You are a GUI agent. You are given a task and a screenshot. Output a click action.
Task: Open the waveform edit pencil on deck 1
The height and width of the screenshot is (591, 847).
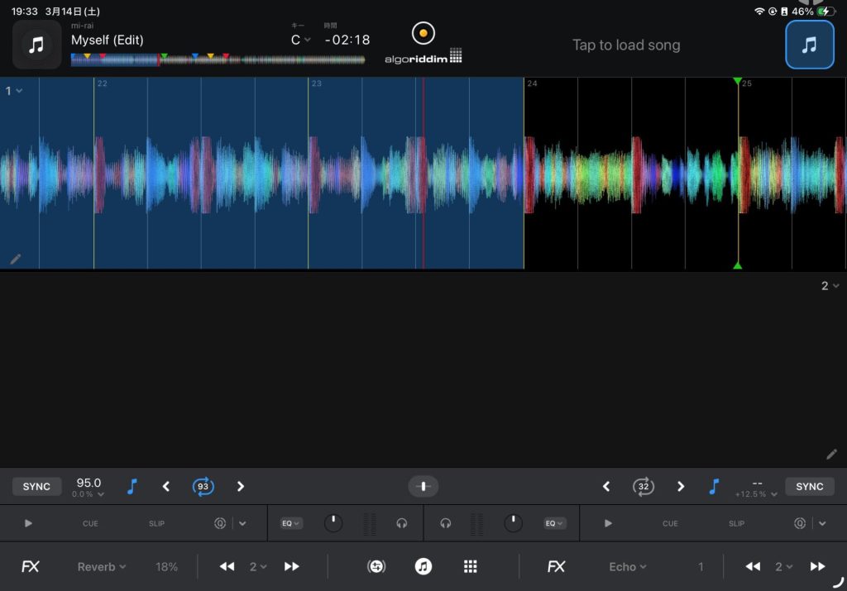click(x=16, y=259)
